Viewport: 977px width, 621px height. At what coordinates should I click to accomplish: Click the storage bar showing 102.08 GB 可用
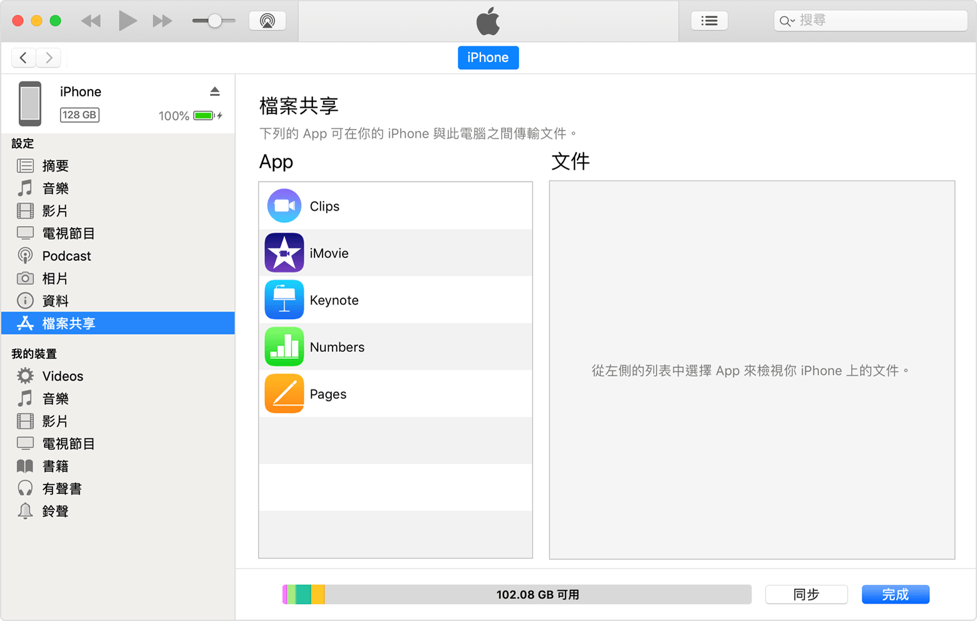point(517,595)
